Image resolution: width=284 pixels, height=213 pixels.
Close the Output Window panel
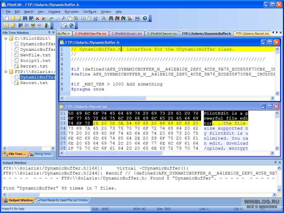click(x=280, y=163)
